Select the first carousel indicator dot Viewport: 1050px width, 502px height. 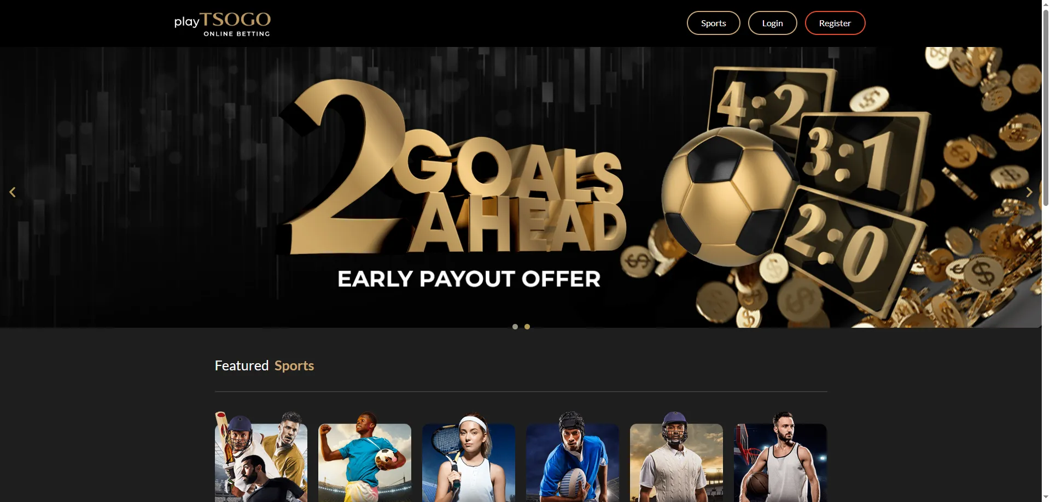tap(515, 327)
